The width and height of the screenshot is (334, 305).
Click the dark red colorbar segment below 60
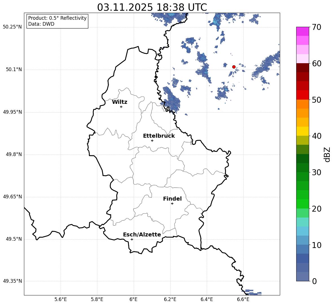tap(302, 68)
